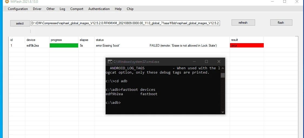Click the cmd.exe icon in its title bar

click(110, 62)
